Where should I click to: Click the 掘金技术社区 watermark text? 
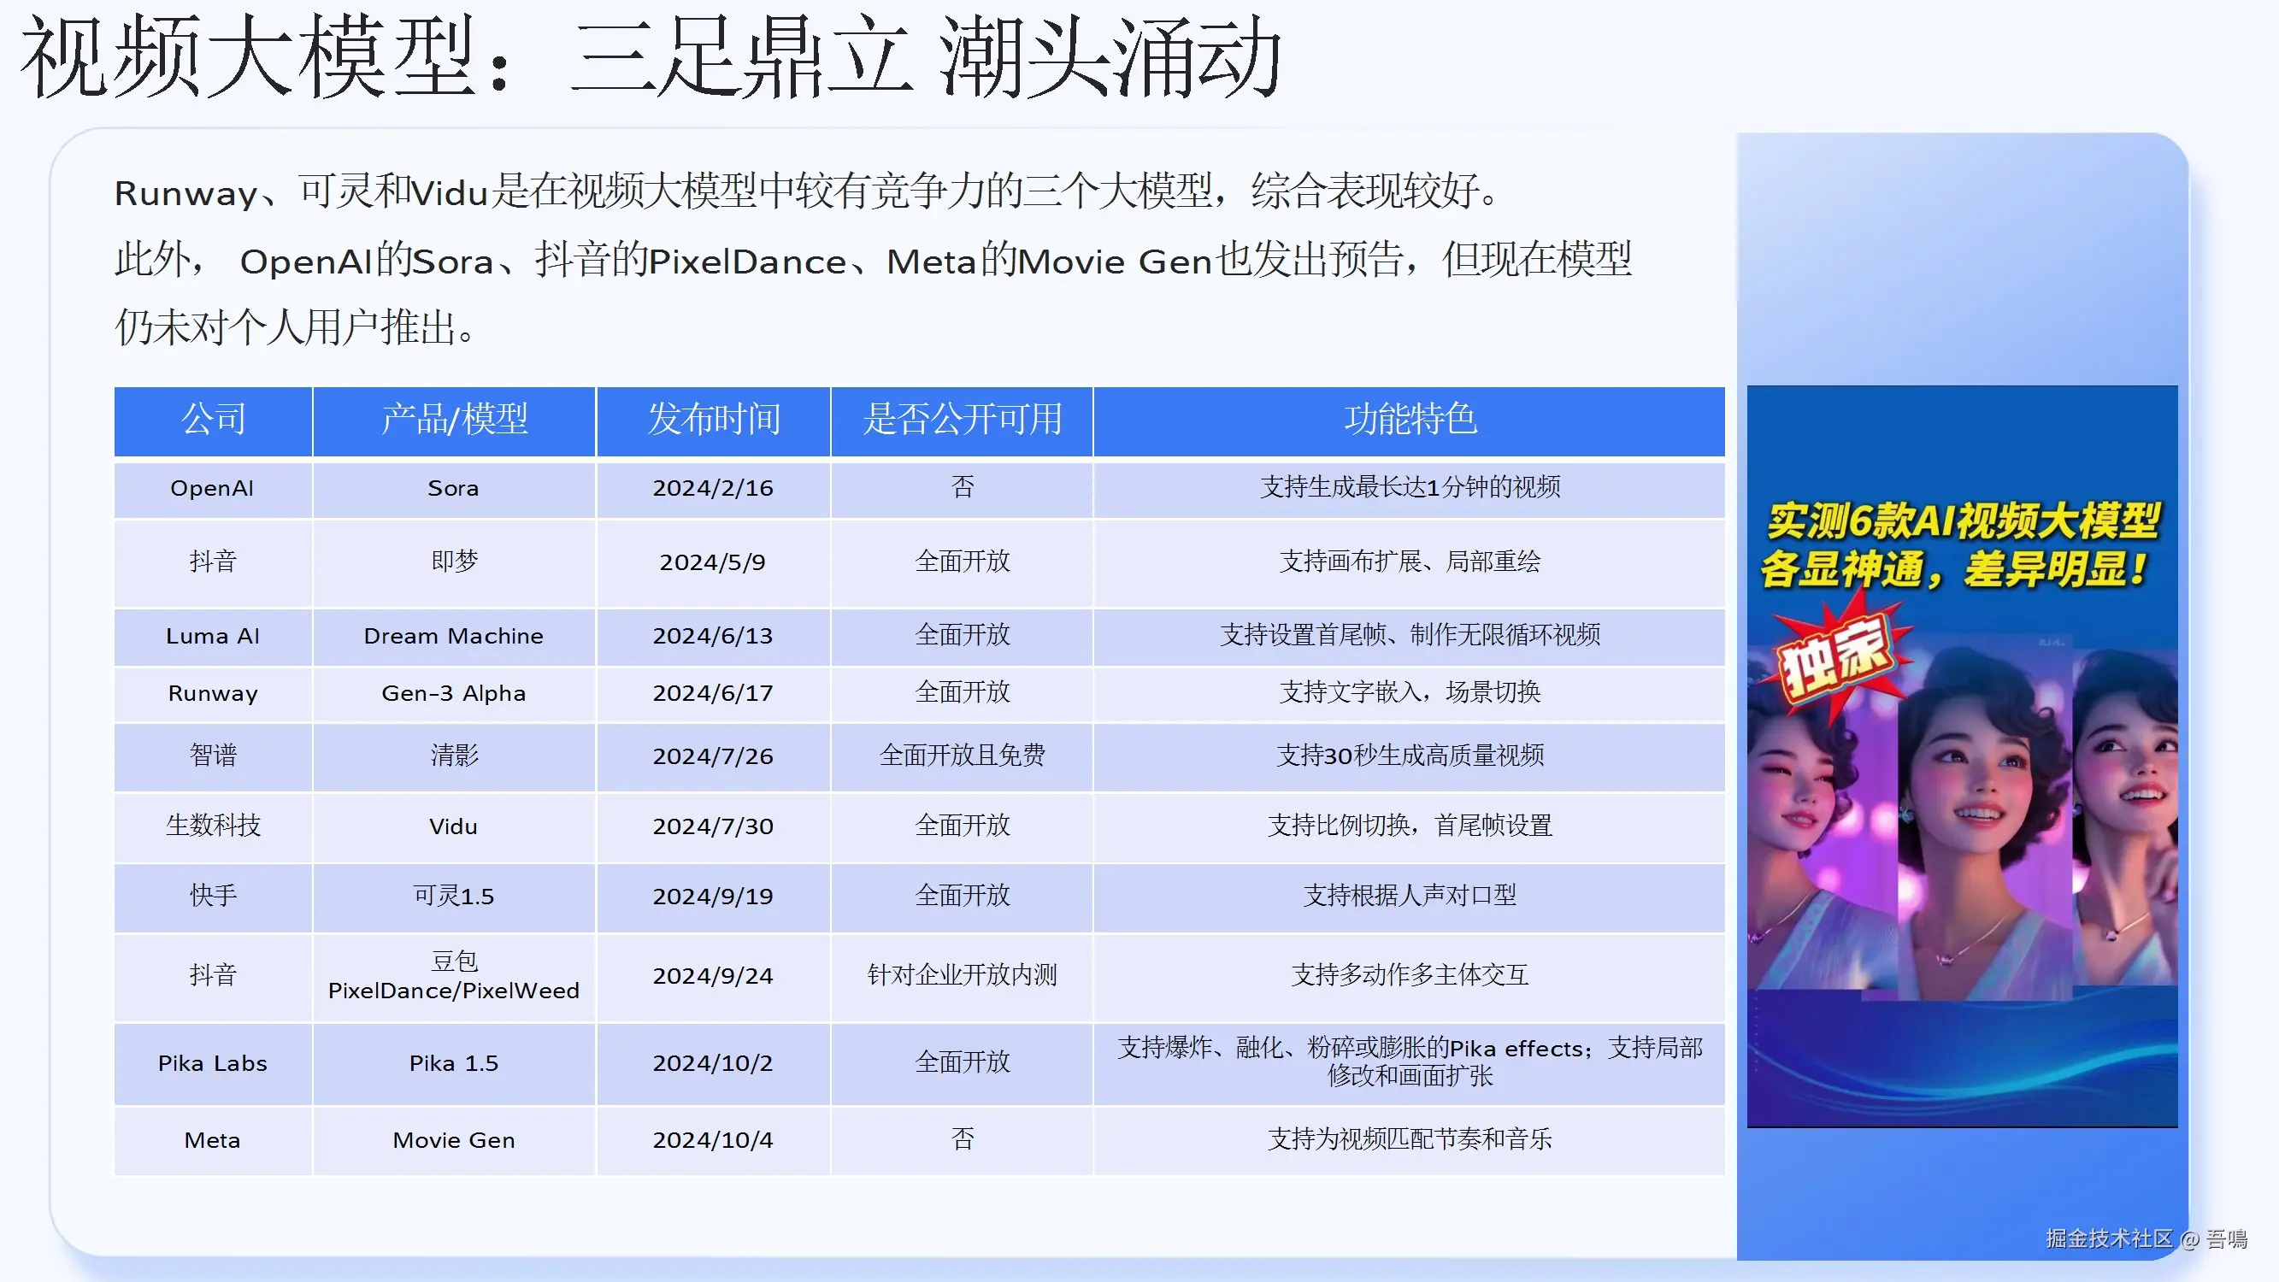click(x=2109, y=1238)
